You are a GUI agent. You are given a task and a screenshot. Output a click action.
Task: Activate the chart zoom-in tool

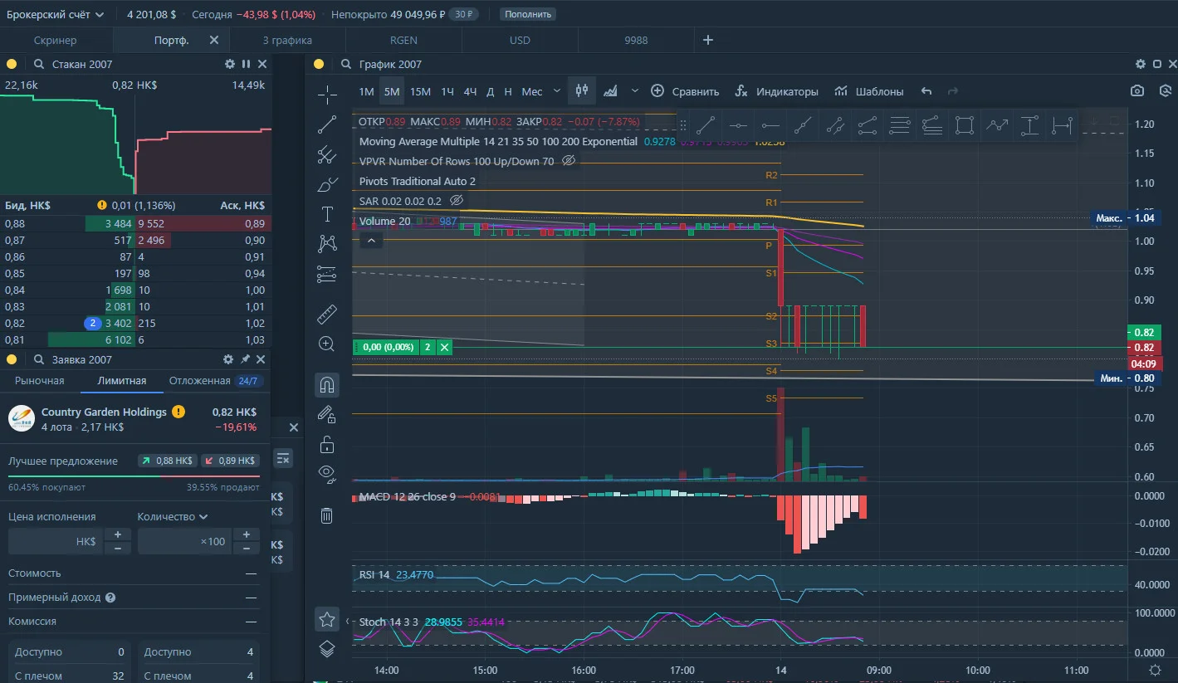327,344
